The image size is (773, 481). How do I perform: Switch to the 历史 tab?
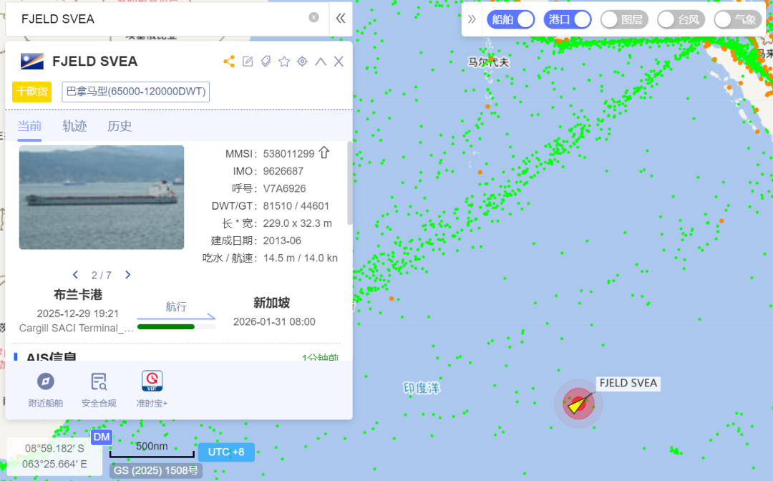click(x=120, y=126)
